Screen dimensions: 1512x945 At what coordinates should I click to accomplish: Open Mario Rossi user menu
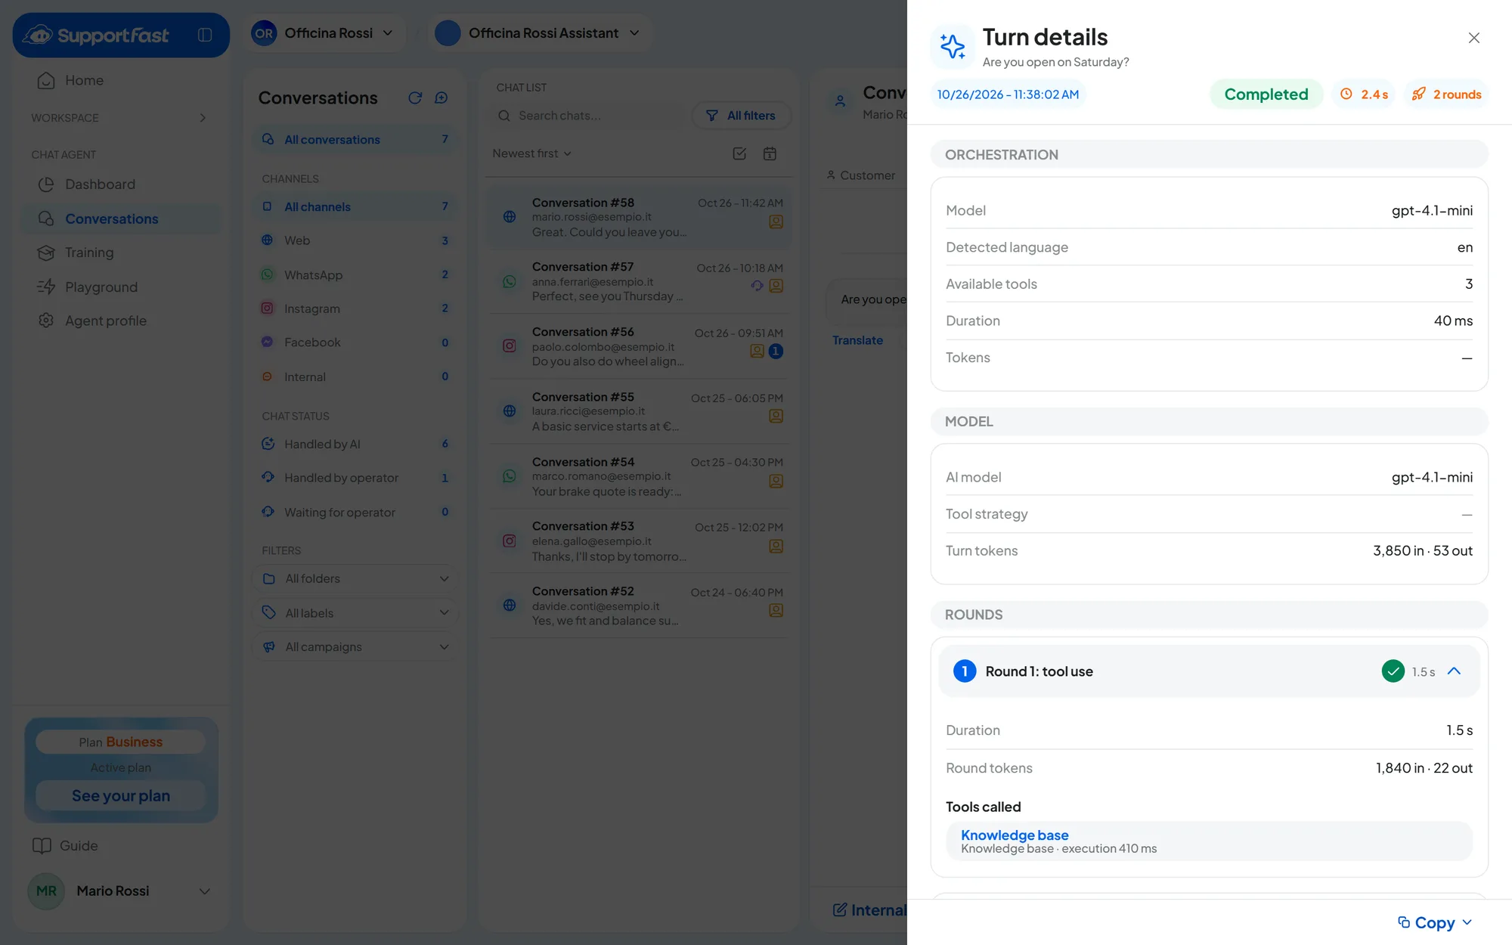pos(121,891)
